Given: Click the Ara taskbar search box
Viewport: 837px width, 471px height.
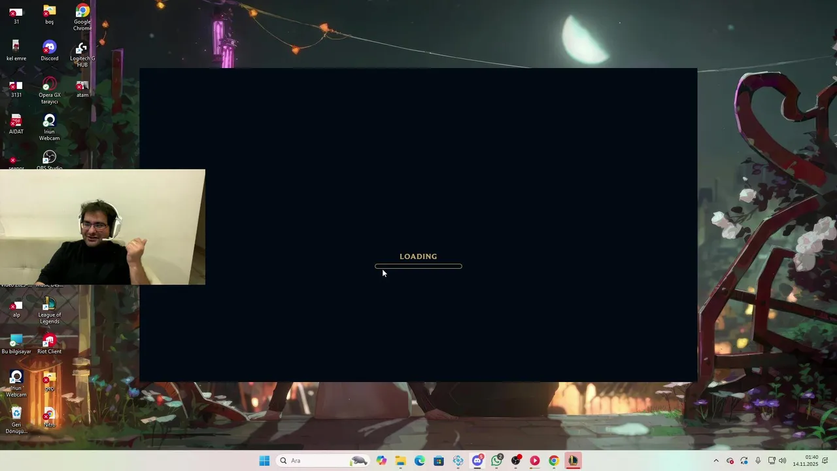Looking at the screenshot, I should [x=323, y=461].
